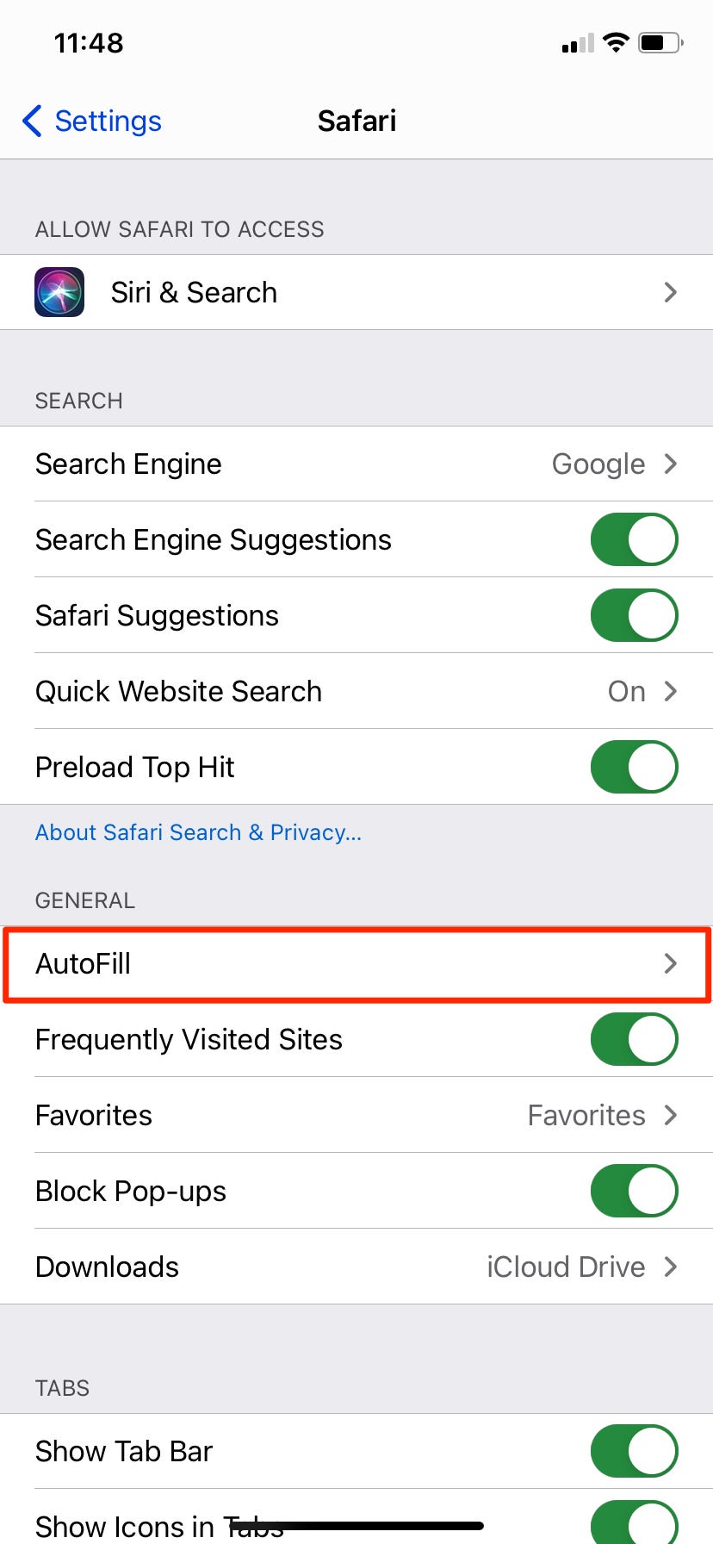
Task: Open Siri & Search settings via its icon
Action: coord(58,292)
